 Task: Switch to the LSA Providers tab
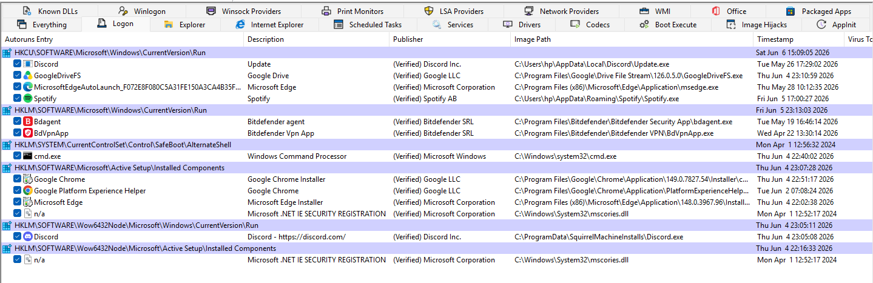(454, 11)
